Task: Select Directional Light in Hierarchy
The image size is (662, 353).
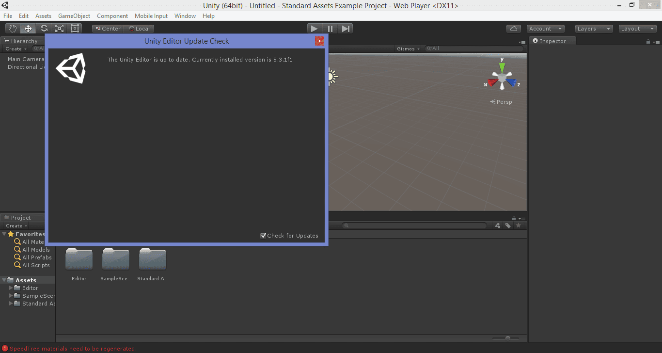Action: click(x=26, y=67)
